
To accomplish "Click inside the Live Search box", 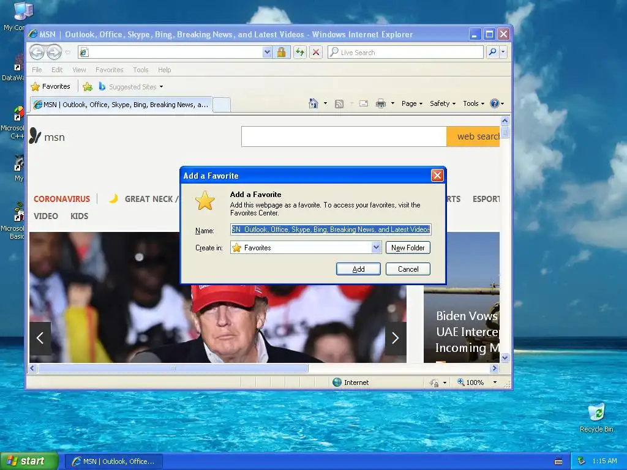I will pyautogui.click(x=405, y=53).
